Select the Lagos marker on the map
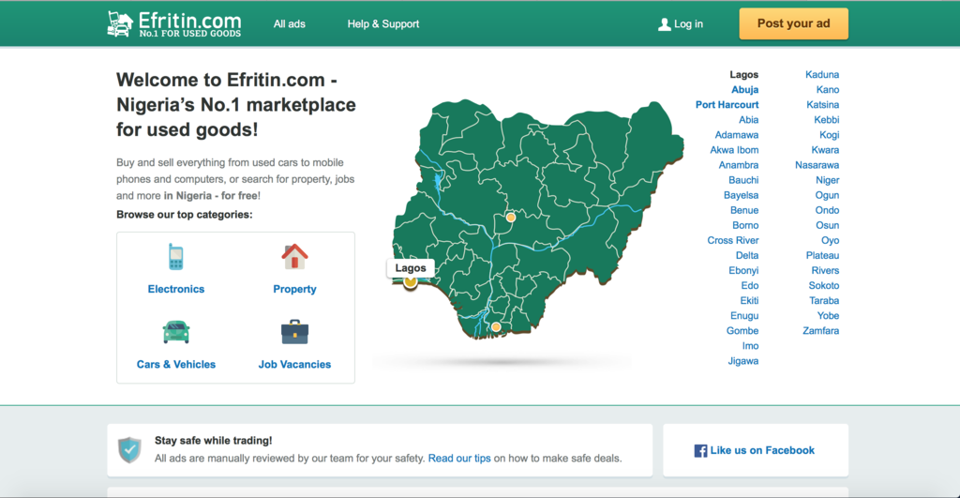 click(410, 281)
